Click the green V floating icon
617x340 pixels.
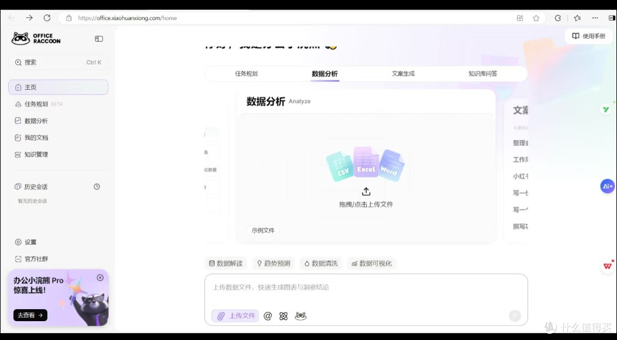coord(606,110)
